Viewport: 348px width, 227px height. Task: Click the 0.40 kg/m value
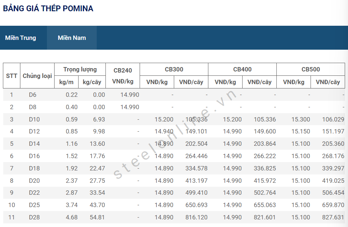pyautogui.click(x=72, y=107)
